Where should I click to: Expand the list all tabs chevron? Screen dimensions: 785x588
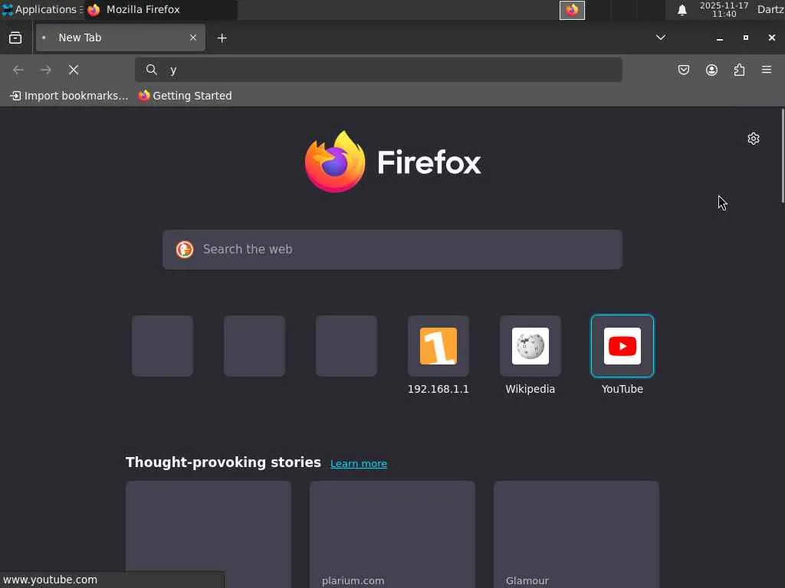pos(661,38)
